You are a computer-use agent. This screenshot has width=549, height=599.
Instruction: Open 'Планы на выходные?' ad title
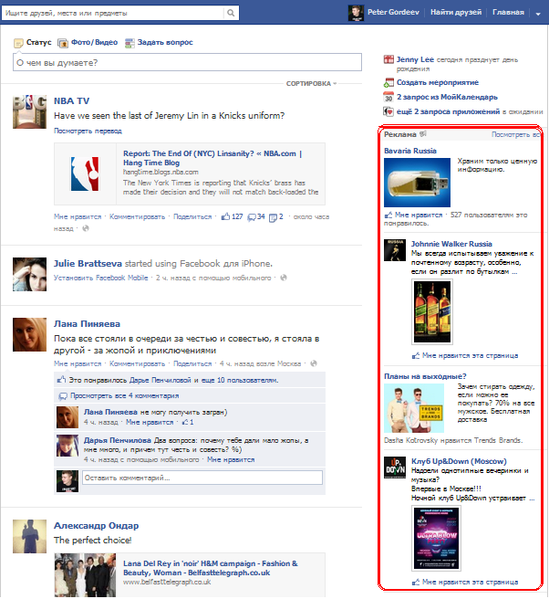point(425,377)
